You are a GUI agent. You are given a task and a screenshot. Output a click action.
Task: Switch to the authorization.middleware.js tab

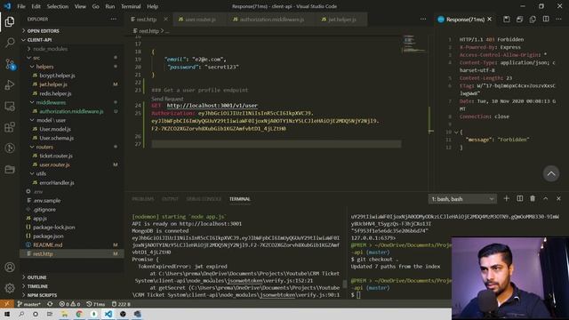271,20
